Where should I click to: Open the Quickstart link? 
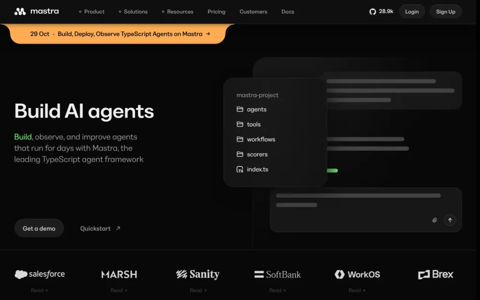pos(100,228)
